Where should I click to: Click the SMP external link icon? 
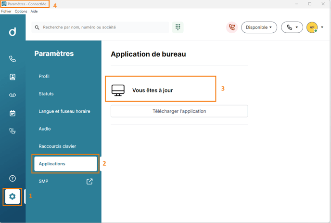(x=89, y=182)
